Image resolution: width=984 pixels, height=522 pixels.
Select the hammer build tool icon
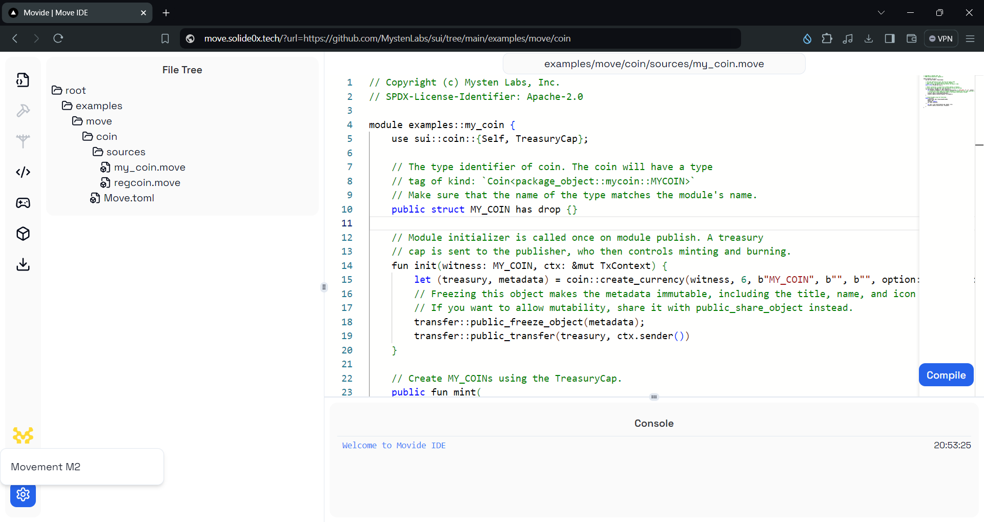point(23,111)
